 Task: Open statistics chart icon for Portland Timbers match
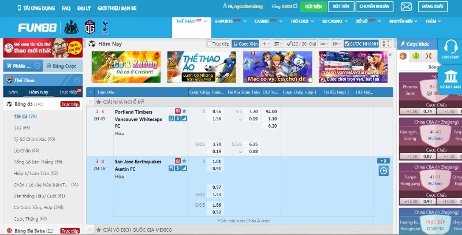184,119
